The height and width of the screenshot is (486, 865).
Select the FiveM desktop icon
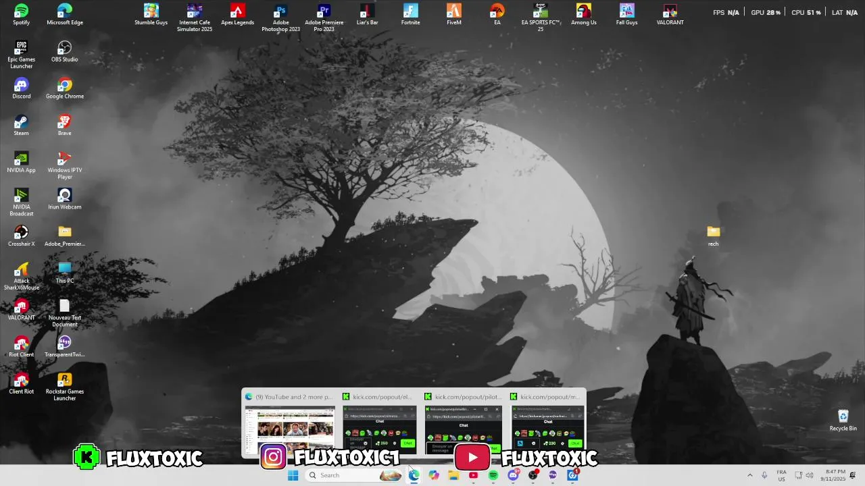pos(453,15)
